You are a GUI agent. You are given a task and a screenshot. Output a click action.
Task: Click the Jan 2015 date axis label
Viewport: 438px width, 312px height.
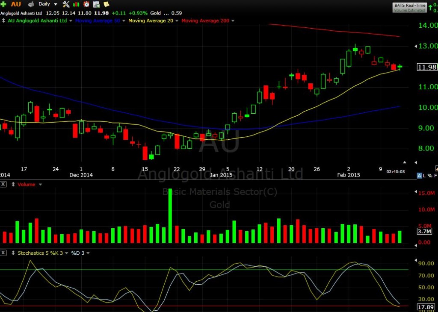(221, 175)
